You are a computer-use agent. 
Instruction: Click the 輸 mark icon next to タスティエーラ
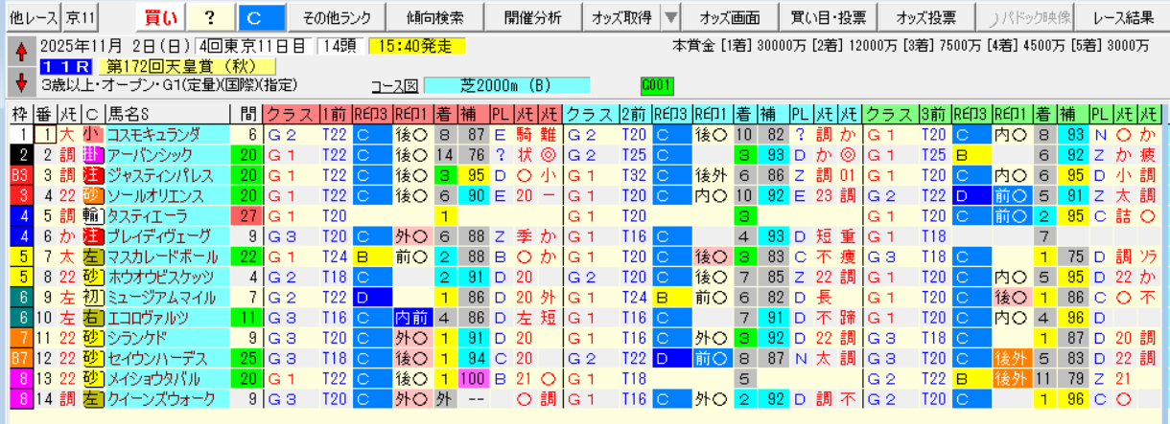click(92, 216)
